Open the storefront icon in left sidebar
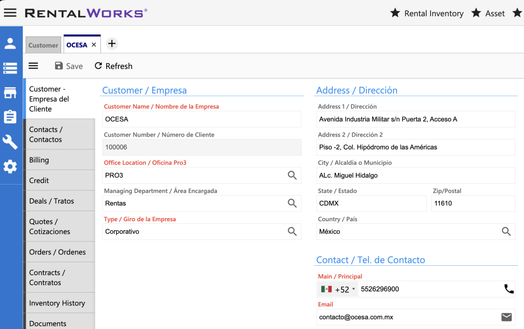The height and width of the screenshot is (329, 524). tap(10, 93)
